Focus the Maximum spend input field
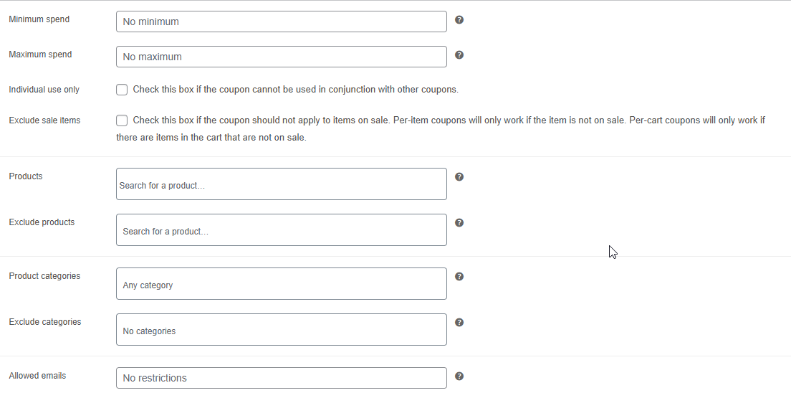 click(281, 57)
